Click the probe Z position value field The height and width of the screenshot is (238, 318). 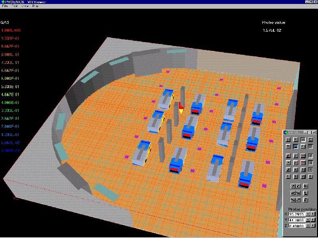(297, 226)
